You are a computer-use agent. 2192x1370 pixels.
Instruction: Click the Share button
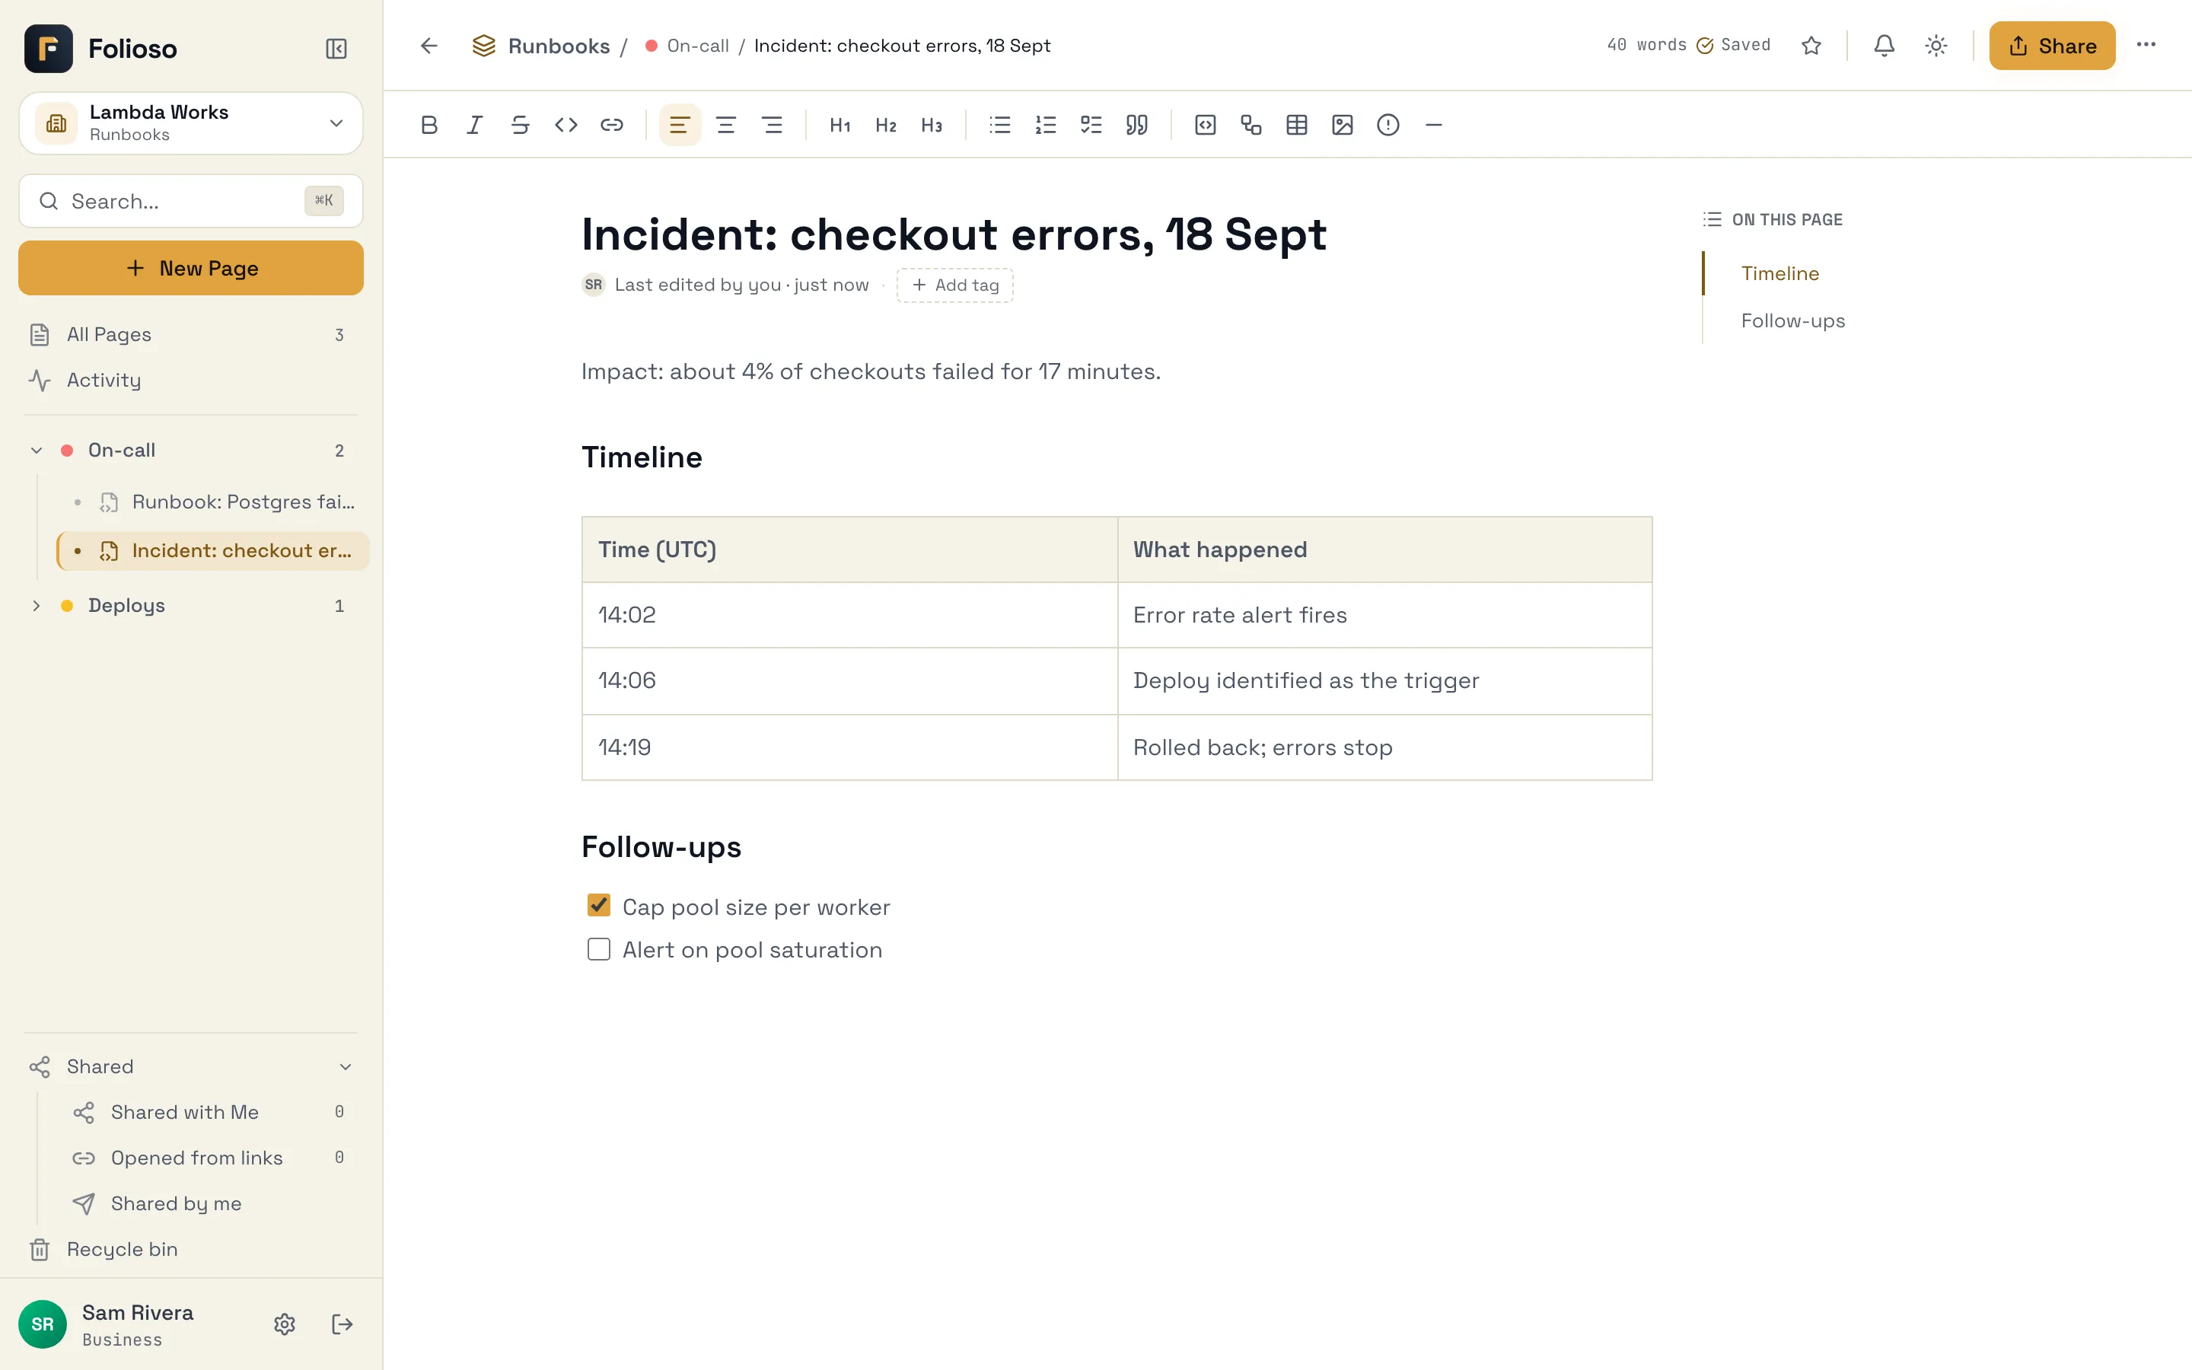point(2052,46)
